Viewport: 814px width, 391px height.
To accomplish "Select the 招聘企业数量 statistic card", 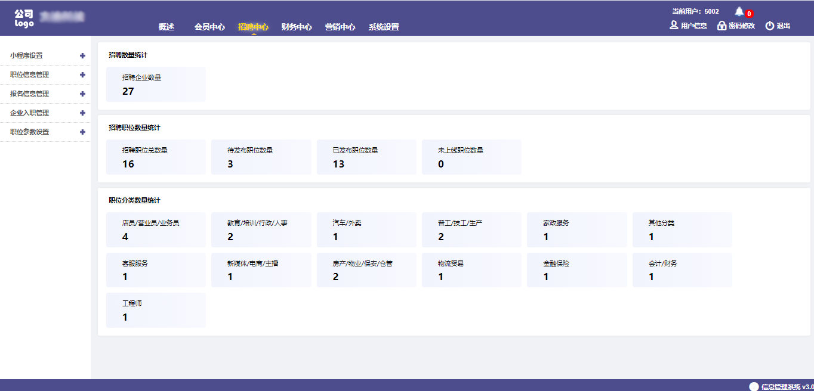I will [156, 84].
